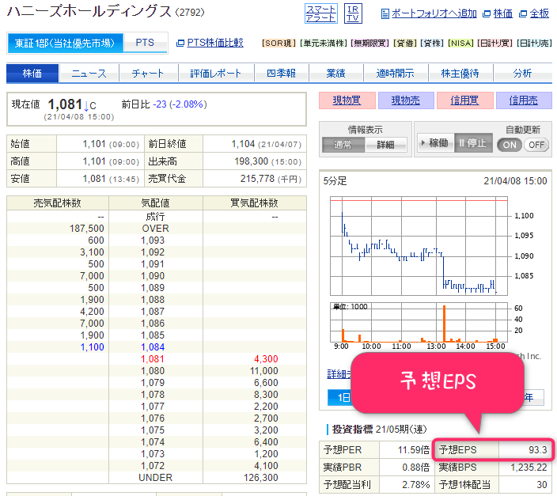Open the 四季報 tab
Image resolution: width=557 pixels, height=496 pixels.
pyautogui.click(x=282, y=74)
